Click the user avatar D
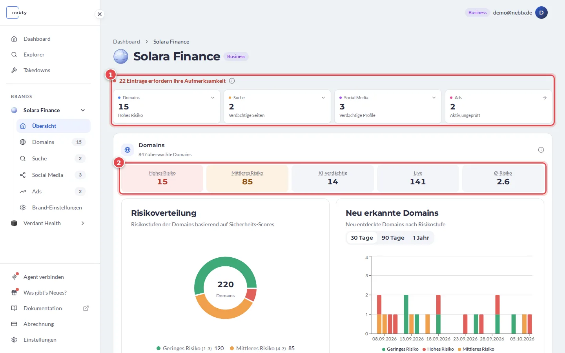The image size is (565, 353). coord(541,13)
